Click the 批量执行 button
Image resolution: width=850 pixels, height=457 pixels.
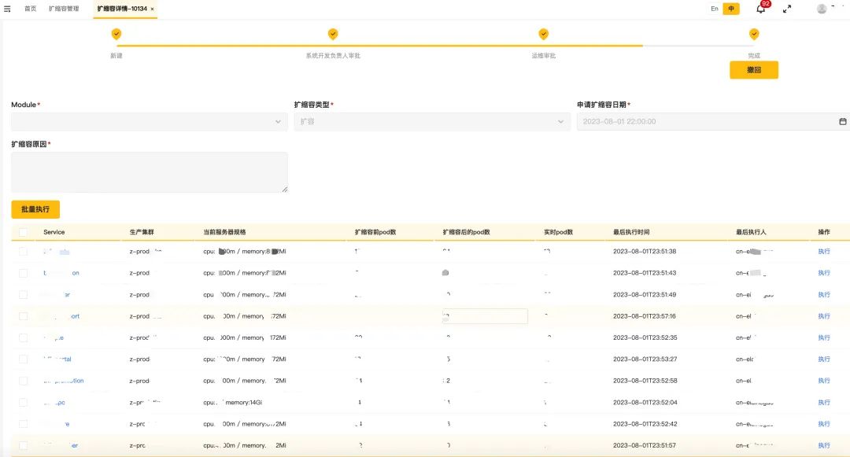coord(35,209)
